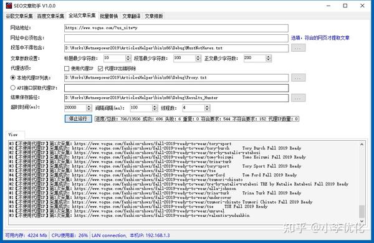Click the scroll-up arrow of the log
Image resolution: width=374 pixels, height=243 pixels.
point(362,145)
